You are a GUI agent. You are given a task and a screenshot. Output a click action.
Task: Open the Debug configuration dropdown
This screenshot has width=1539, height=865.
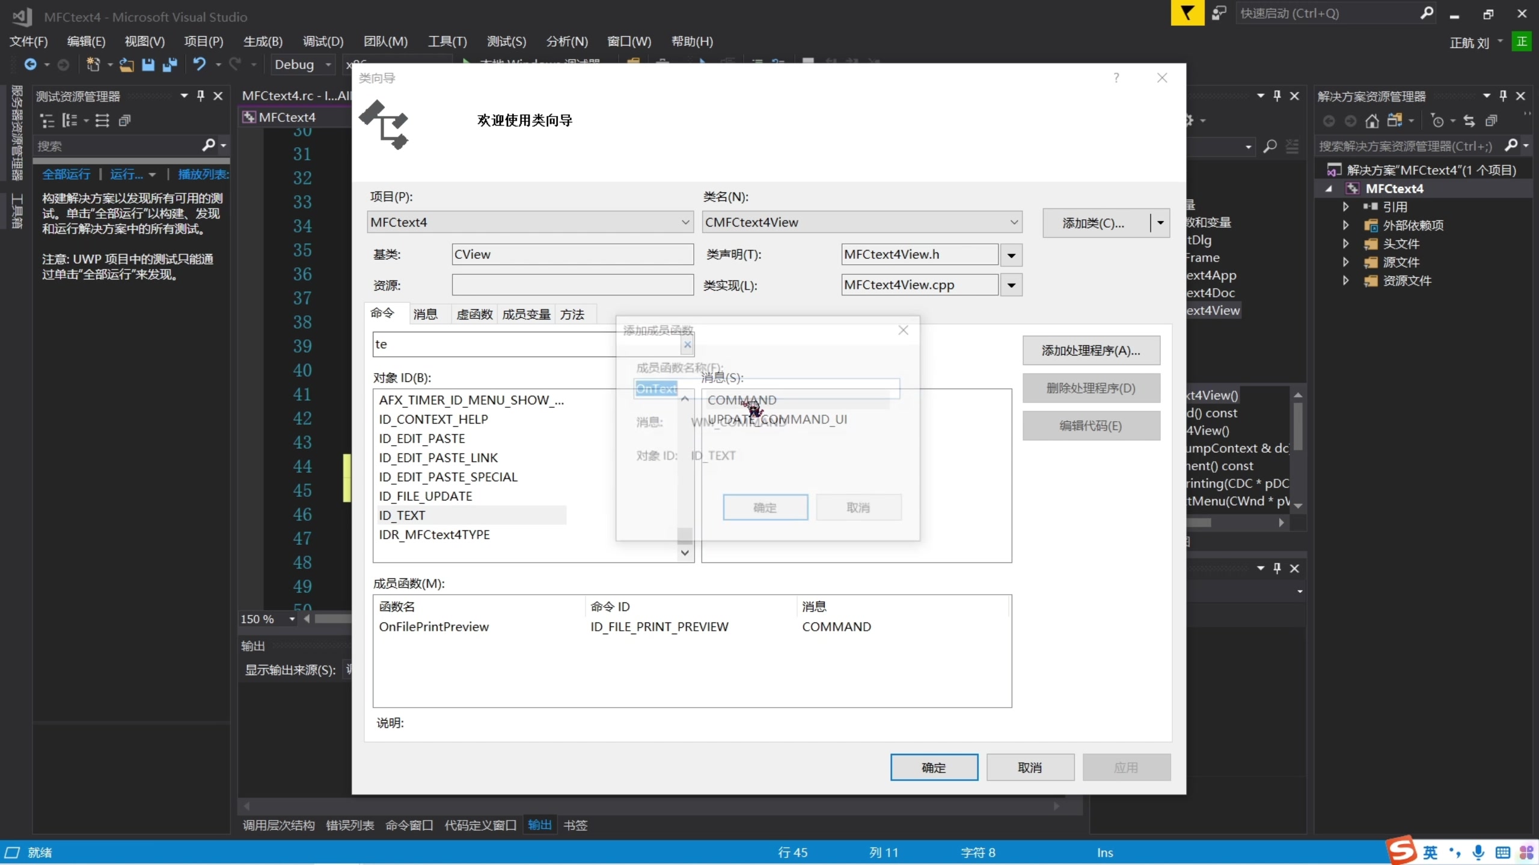328,64
